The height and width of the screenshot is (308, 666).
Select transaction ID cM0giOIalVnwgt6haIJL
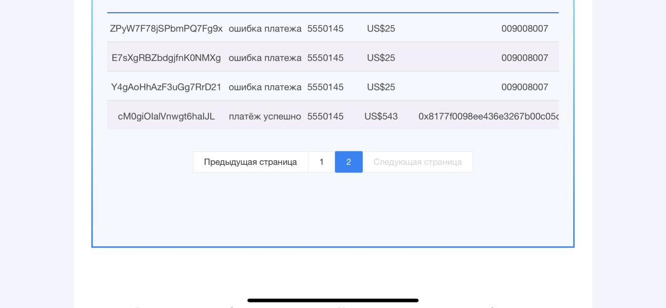point(166,117)
